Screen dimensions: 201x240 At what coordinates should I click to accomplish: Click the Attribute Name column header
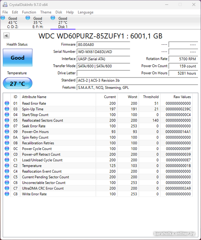(58, 97)
